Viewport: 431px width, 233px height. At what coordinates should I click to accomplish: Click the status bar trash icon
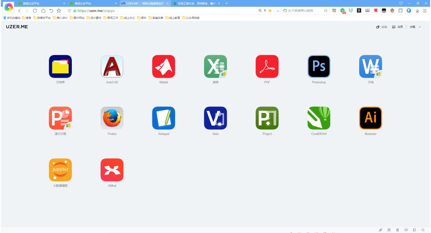(397, 230)
